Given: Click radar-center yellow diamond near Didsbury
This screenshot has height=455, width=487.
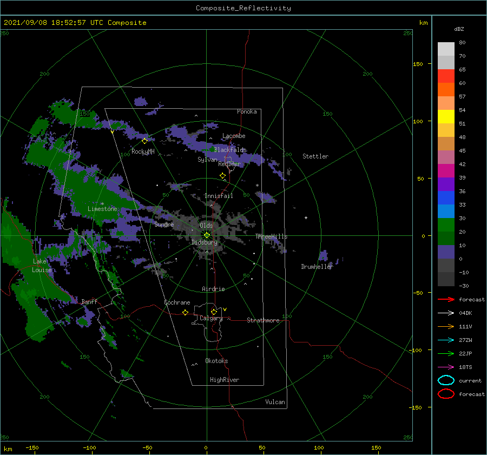Looking at the screenshot, I should [x=207, y=235].
